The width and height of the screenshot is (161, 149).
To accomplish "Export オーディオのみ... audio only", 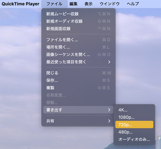I will (134, 139).
